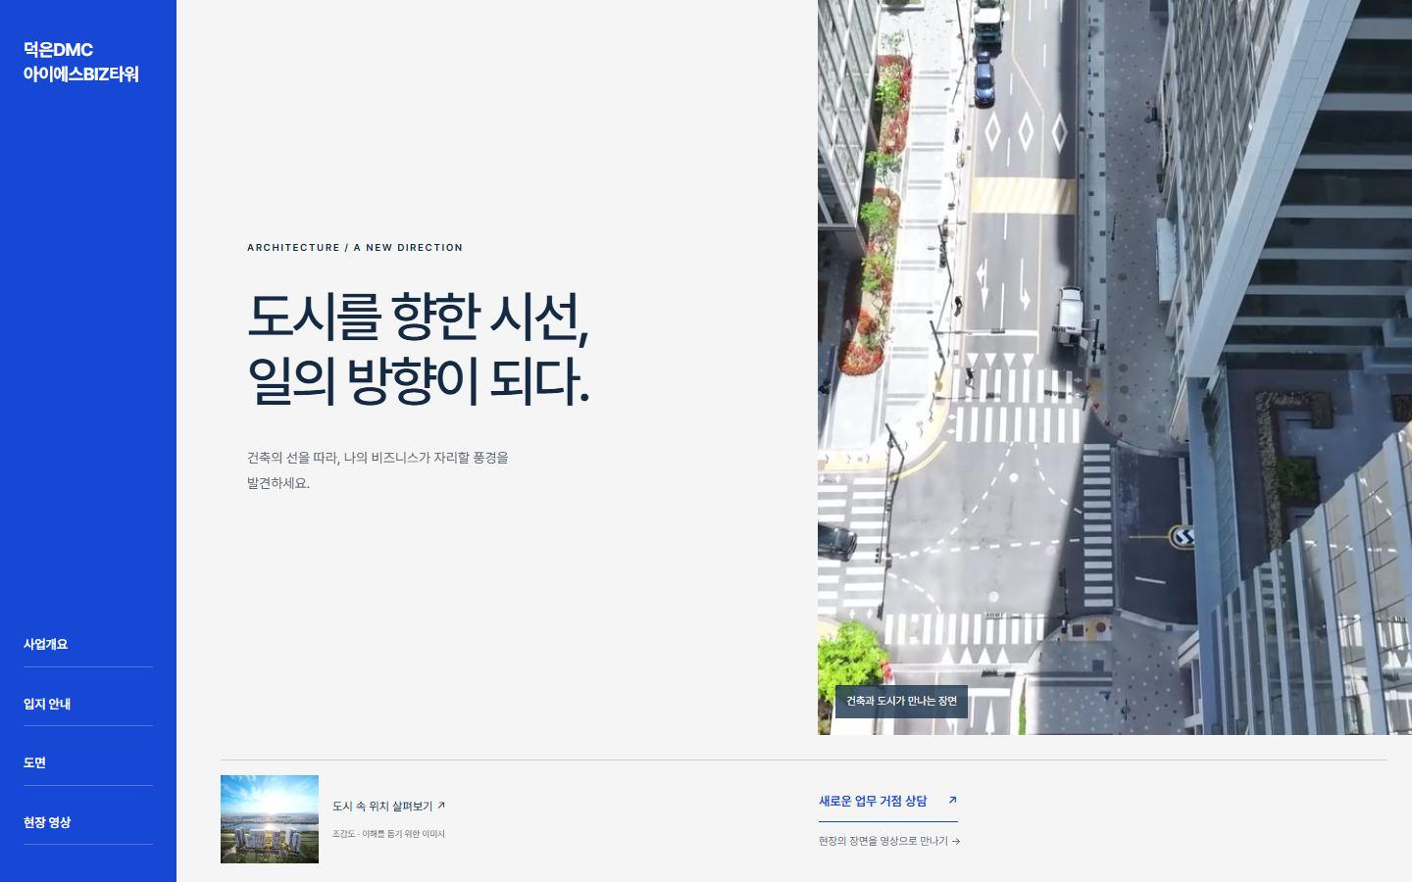Screen dimensions: 1412x882
Task: Click the ARCHITECTURE / A NEW DIRECTION text
Action: click(x=355, y=248)
